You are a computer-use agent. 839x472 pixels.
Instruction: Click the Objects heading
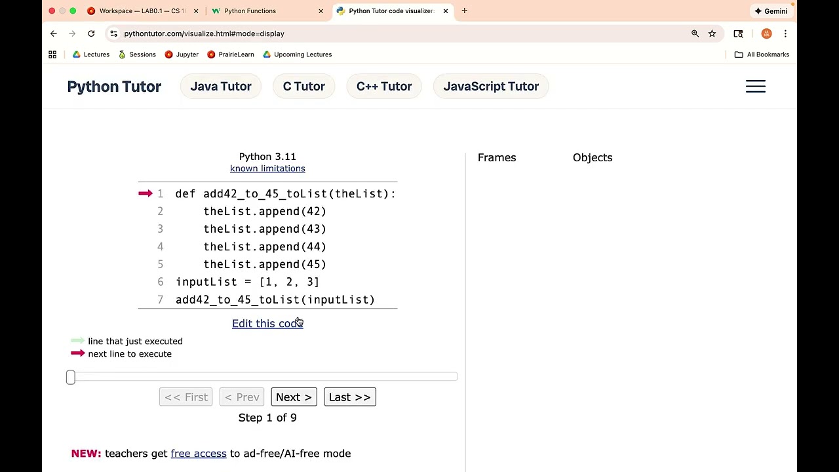[593, 157]
